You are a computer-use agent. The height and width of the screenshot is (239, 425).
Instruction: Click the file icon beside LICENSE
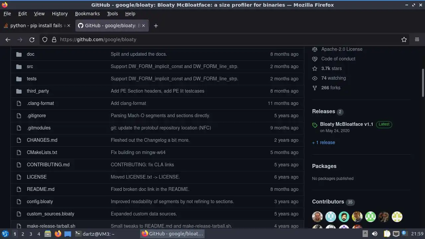[x=19, y=177]
